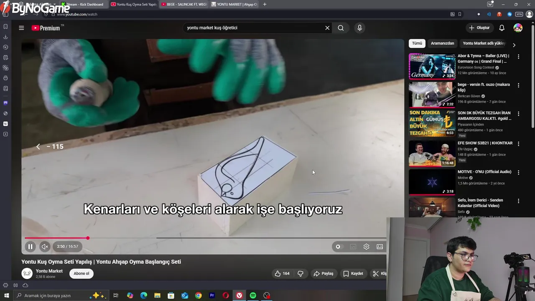
Task: Click the Windows taskbar search field
Action: click(61, 296)
